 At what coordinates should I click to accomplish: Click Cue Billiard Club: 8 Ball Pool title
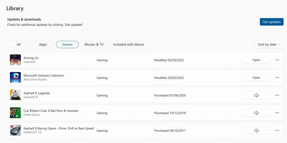click(51, 111)
